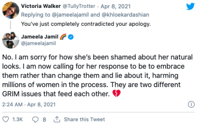198x126 pixels.
Task: Click Jameela Jamil's verified badge
Action: 71,37
